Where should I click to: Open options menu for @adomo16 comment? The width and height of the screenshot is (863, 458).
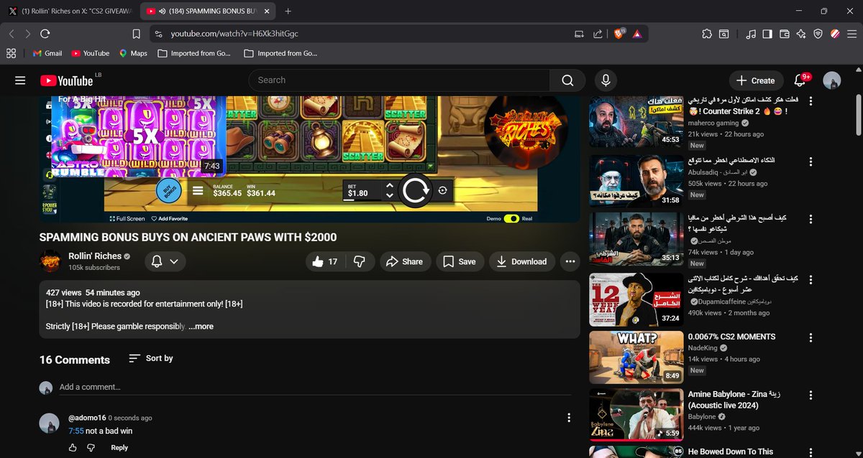coord(569,418)
